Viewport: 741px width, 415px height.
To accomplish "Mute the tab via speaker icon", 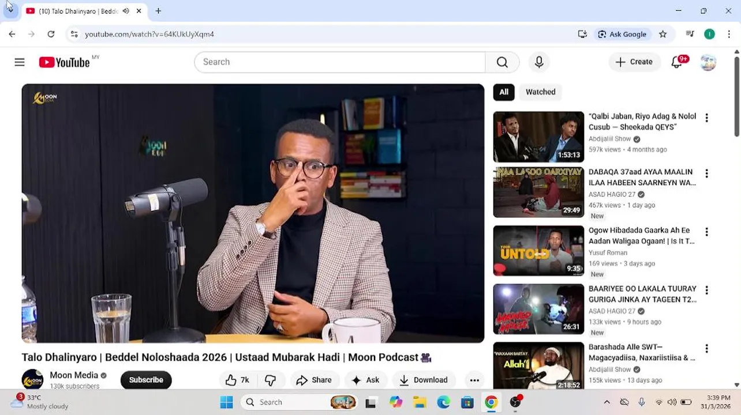I will tap(126, 11).
